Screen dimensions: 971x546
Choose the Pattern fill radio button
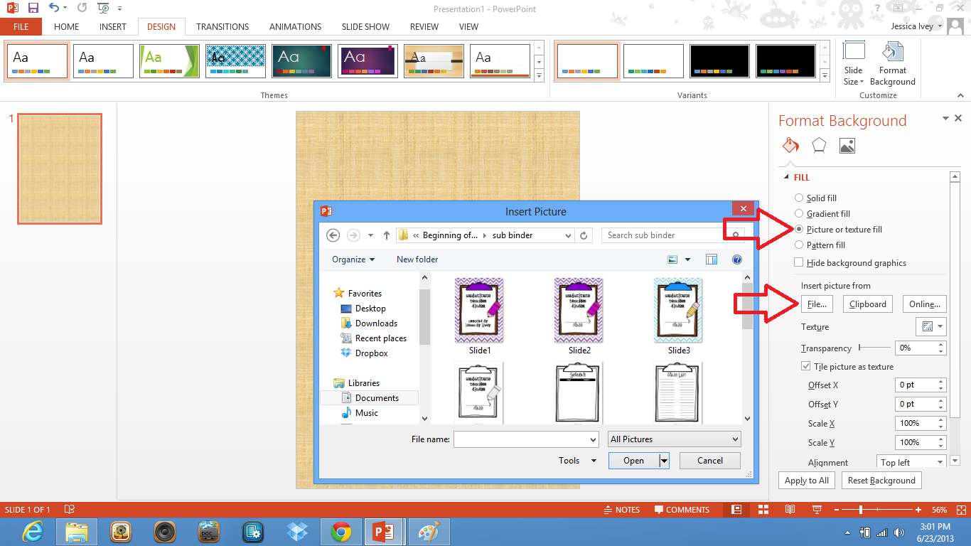[x=799, y=245]
